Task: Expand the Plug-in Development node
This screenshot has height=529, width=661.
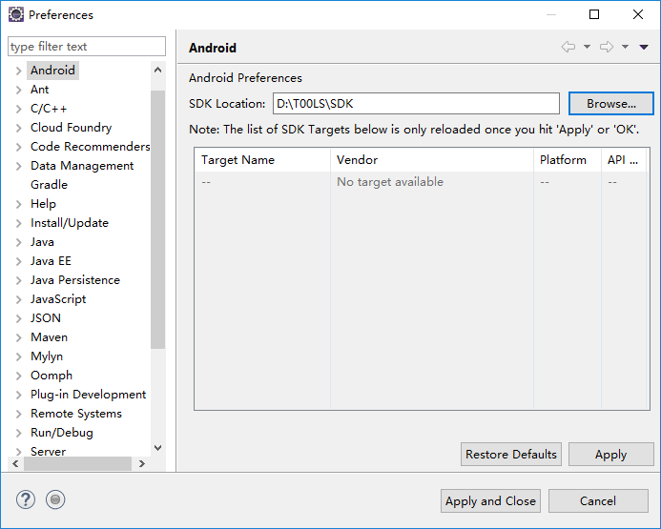Action: pyautogui.click(x=18, y=395)
